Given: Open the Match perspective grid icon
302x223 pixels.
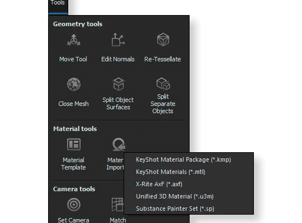Looking at the screenshot, I should point(117,205).
